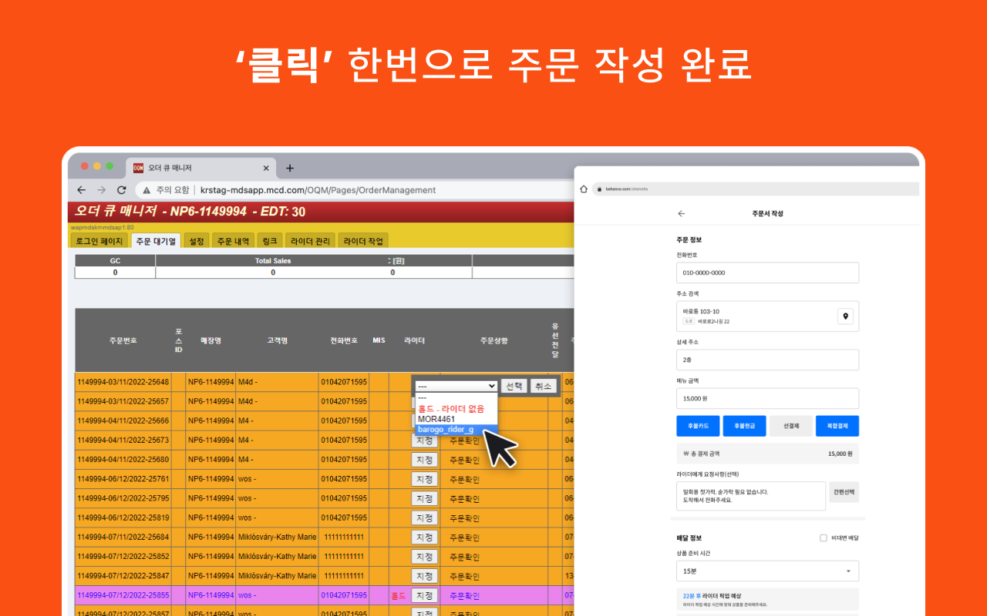The image size is (987, 616).
Task: Go back using the browser back arrow
Action: pyautogui.click(x=81, y=189)
